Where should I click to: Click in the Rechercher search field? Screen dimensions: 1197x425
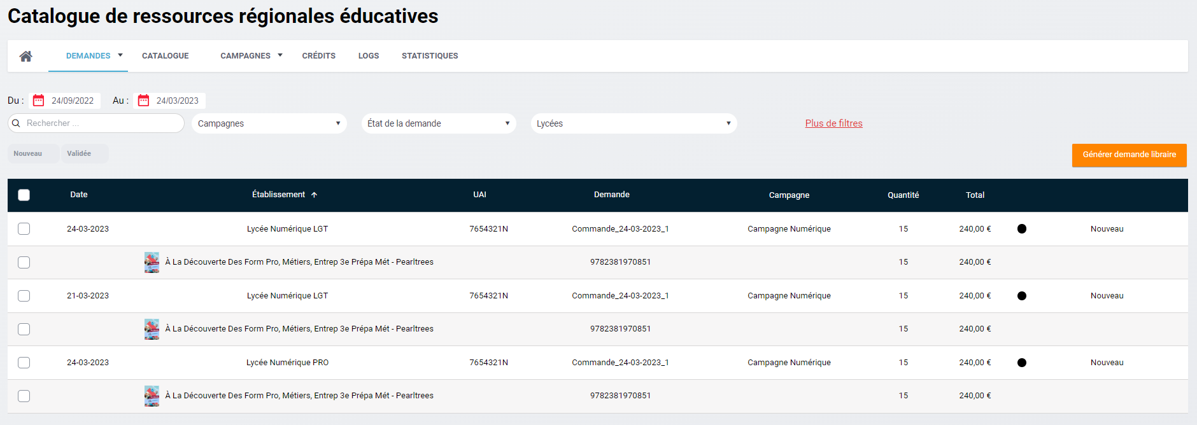(102, 123)
